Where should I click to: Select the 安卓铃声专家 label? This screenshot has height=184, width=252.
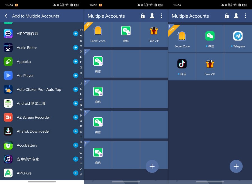click(x=28, y=159)
